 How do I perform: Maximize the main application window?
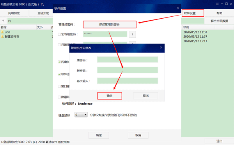coord(227,4)
